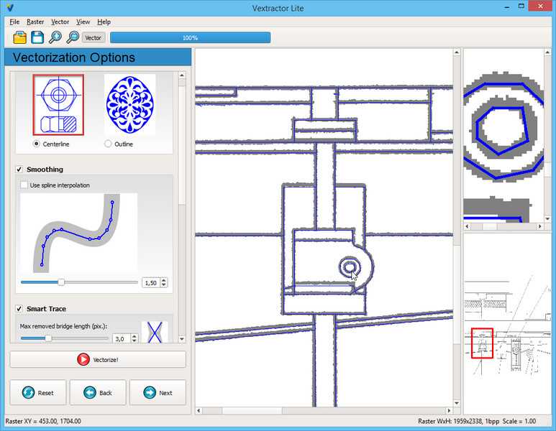Disable the Smart Trace checkbox

pos(19,309)
